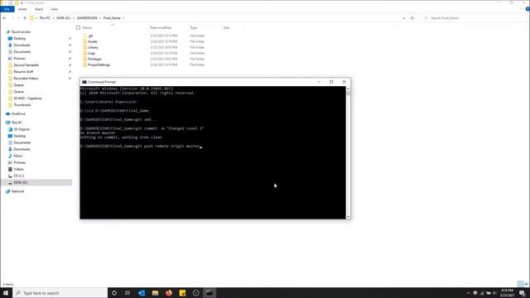Viewport: 530px width, 298px height.
Task: Expand chevron after GAMEDESIGN breadcrumb
Action: click(100, 18)
